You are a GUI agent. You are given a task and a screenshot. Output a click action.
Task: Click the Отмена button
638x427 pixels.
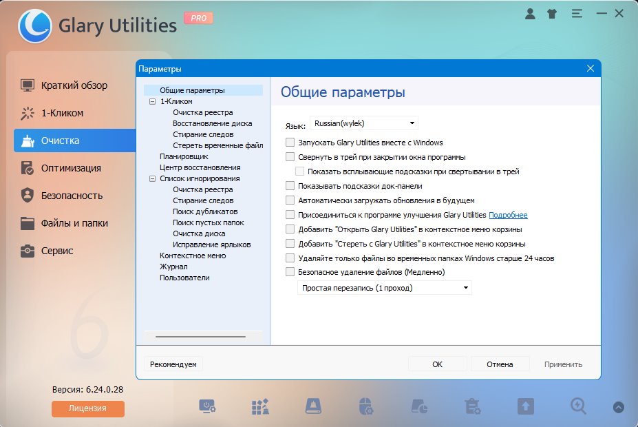[x=500, y=364]
